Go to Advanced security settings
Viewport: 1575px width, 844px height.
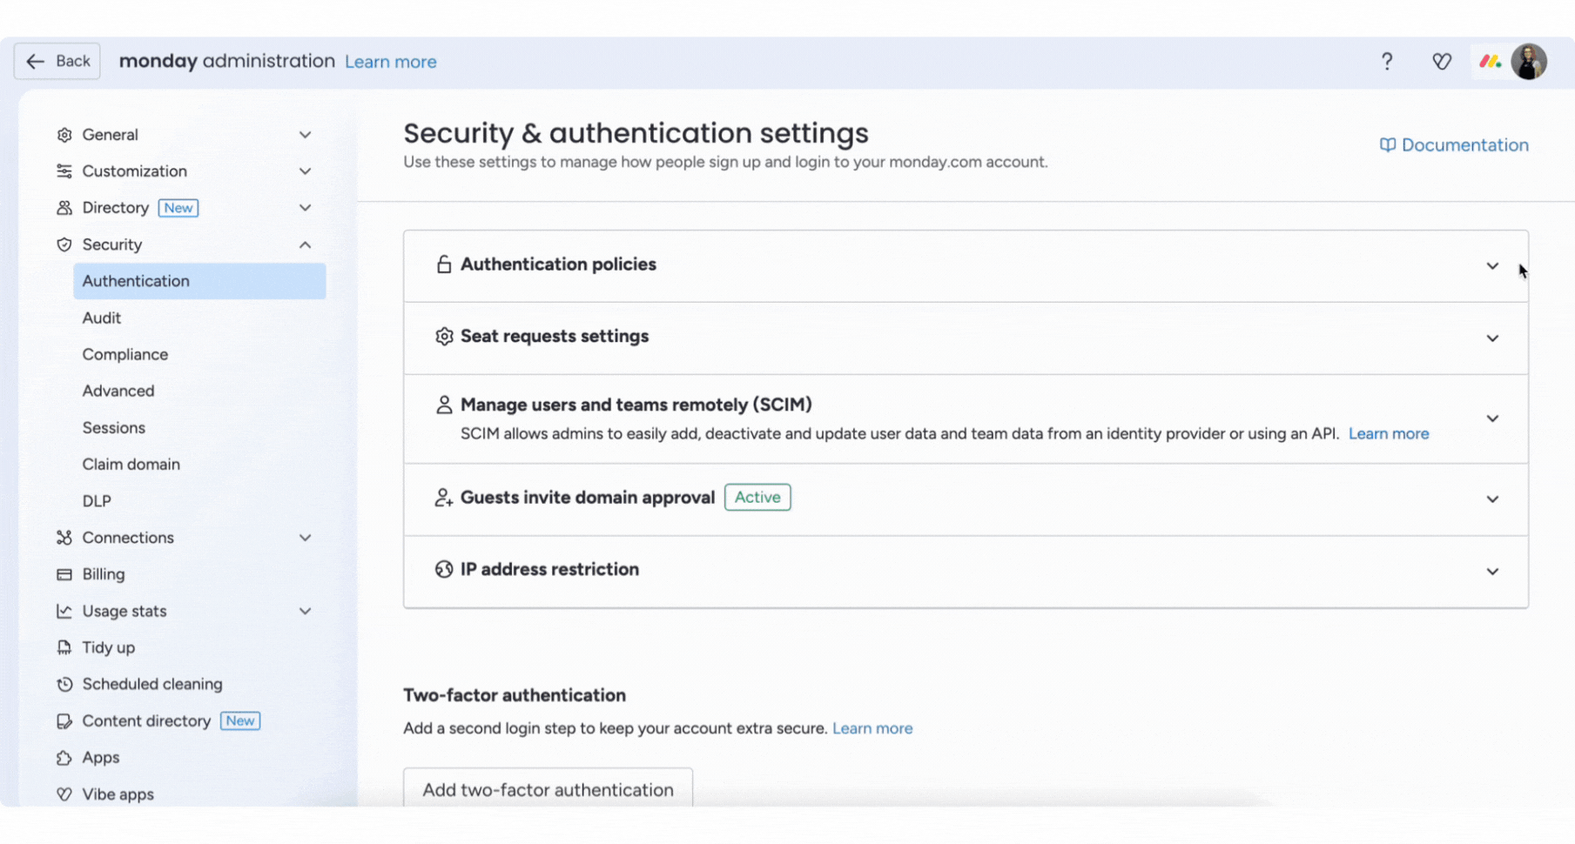[118, 391]
